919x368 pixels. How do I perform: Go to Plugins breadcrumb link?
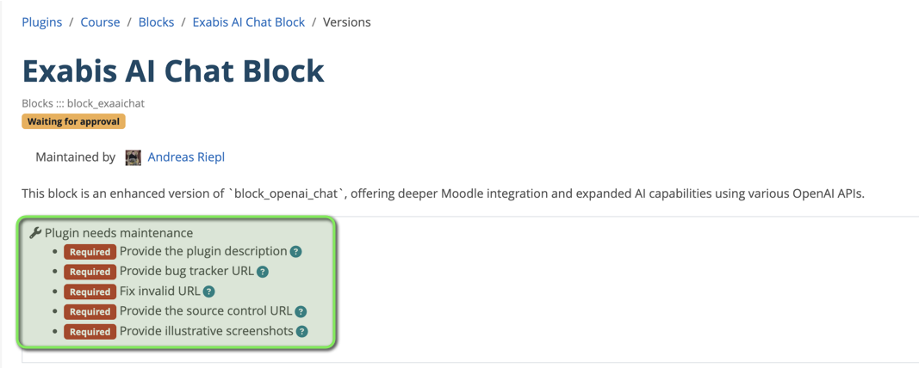(41, 22)
